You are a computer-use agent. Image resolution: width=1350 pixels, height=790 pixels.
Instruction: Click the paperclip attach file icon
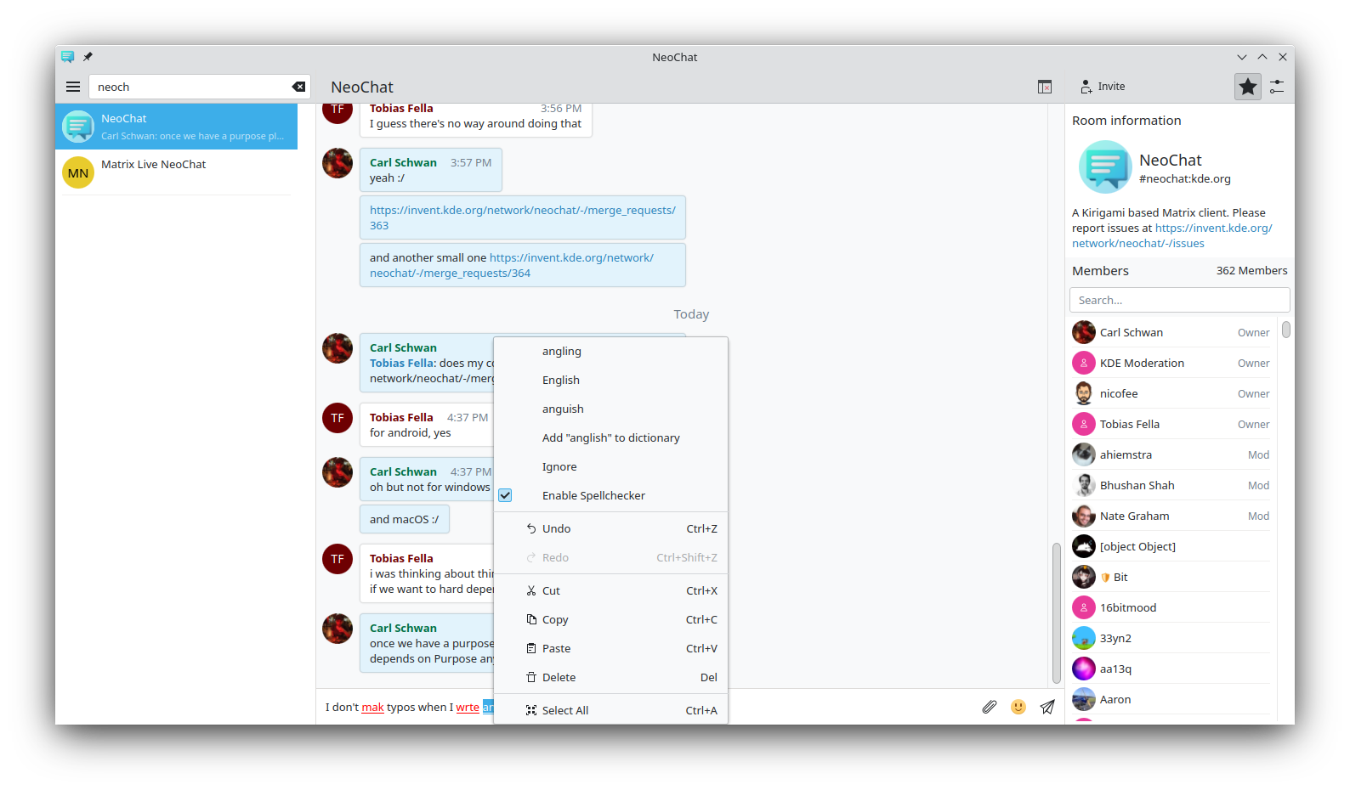(989, 707)
